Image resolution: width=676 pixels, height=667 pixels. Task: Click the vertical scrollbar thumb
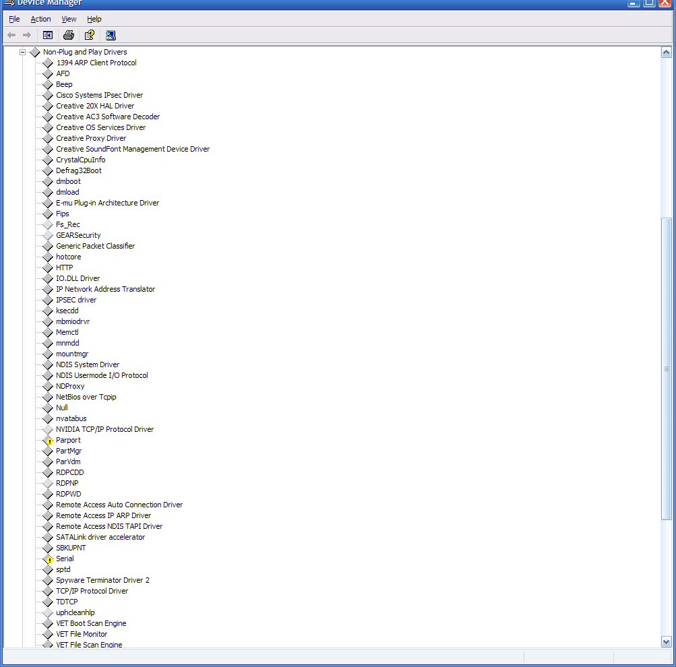[x=666, y=369]
